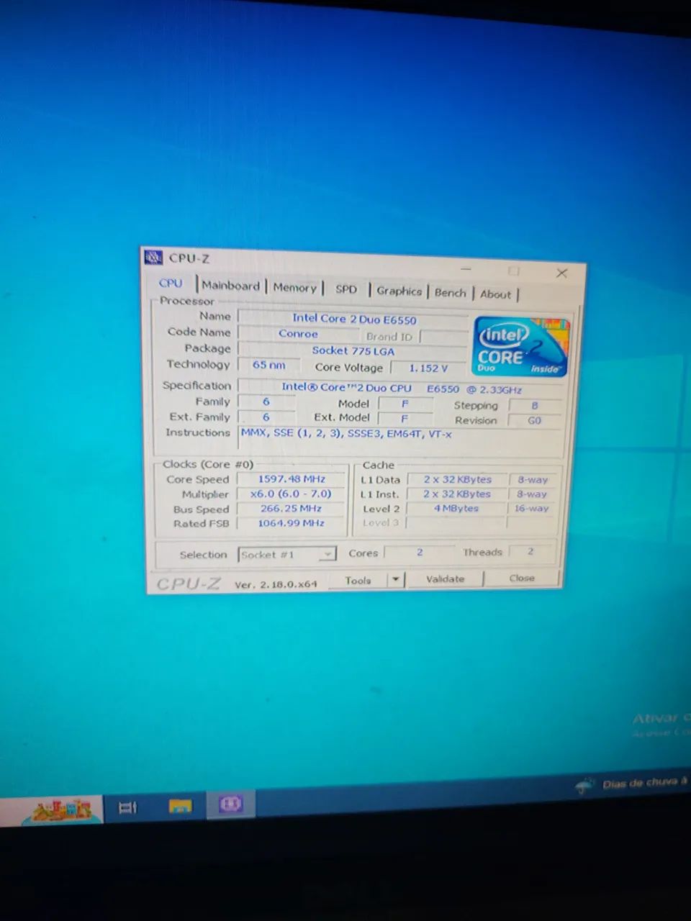Open the weather widget in the taskbar
Viewport: 691px width, 921px height.
[632, 784]
